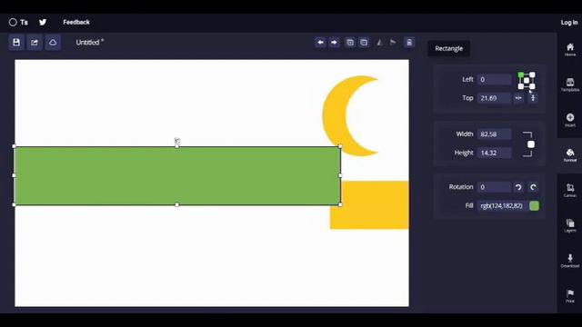Click Log in
Viewport: 582px width, 327px height.
tap(569, 23)
